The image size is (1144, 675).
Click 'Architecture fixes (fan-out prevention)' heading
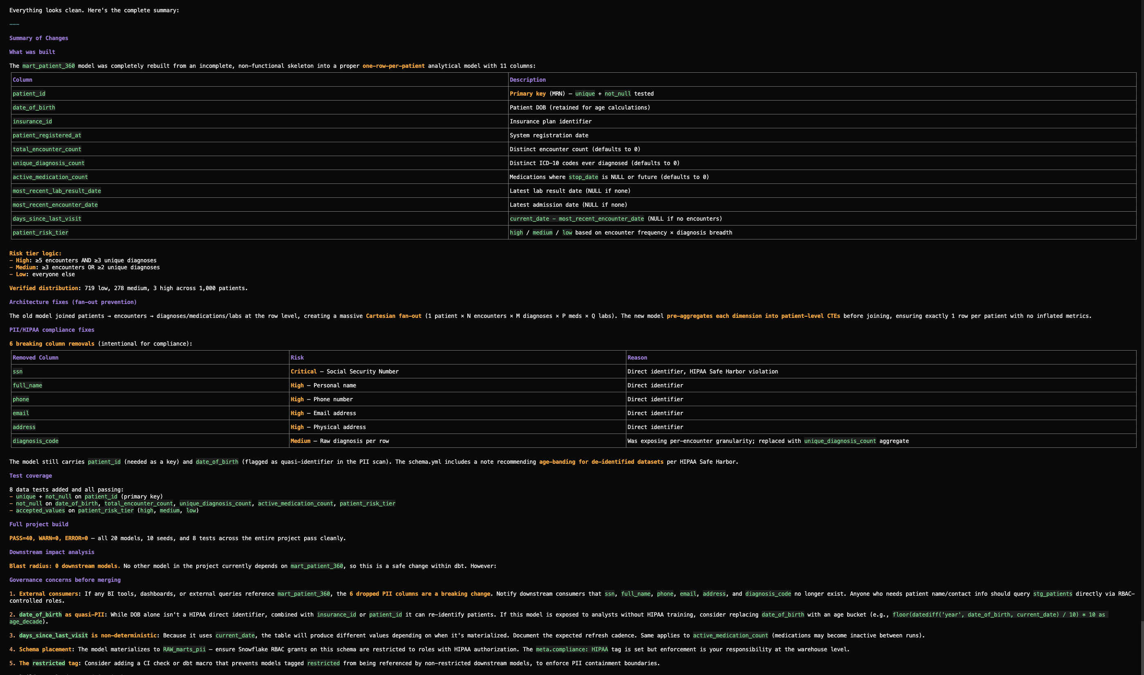[x=73, y=302]
